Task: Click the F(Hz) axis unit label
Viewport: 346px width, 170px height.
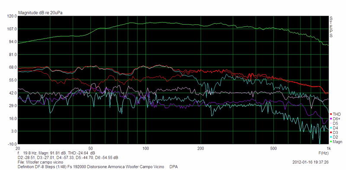Action: pos(324,153)
